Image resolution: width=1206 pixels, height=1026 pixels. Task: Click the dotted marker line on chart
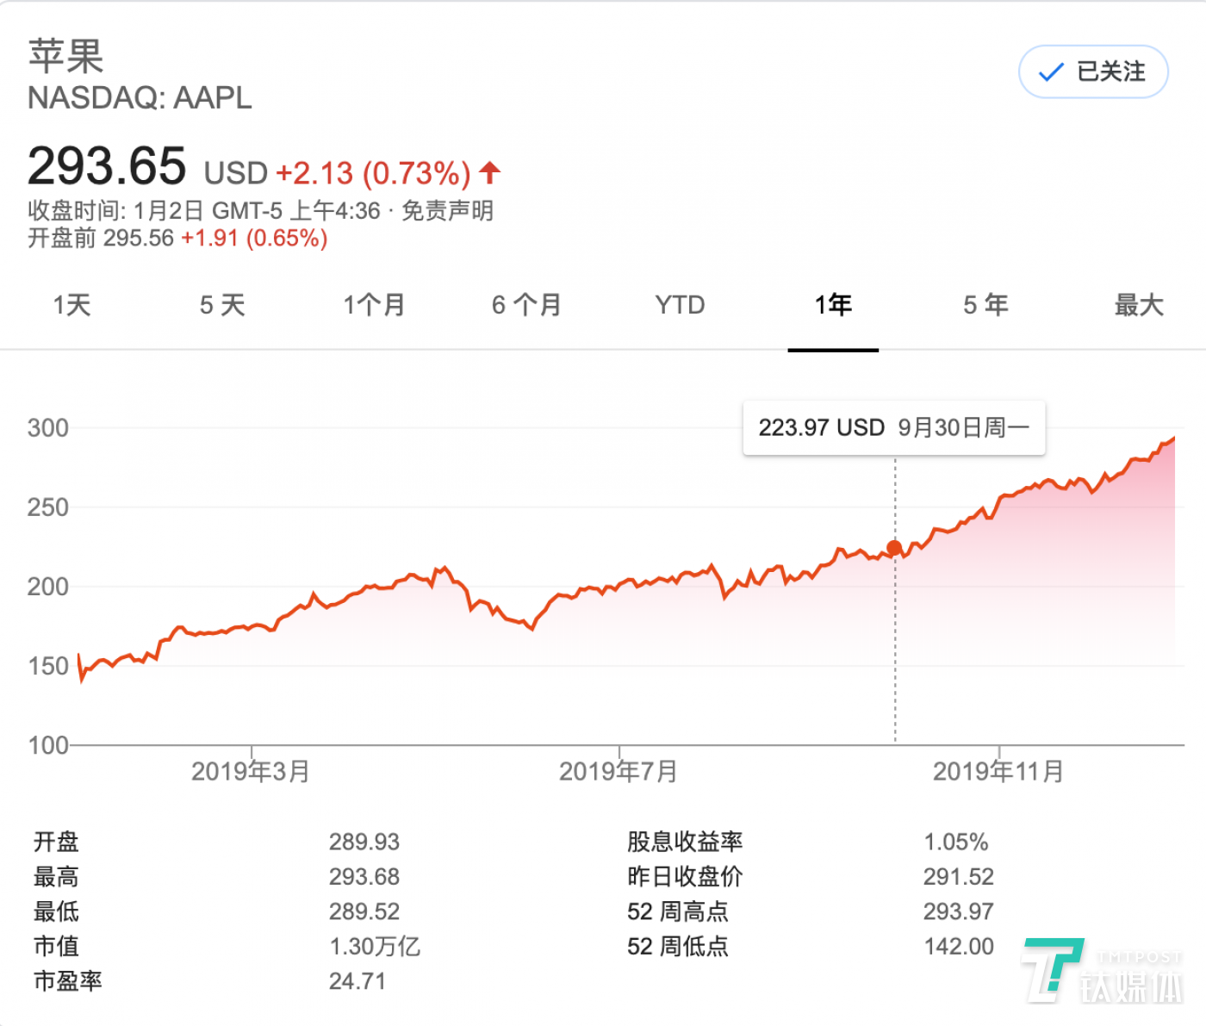894,646
